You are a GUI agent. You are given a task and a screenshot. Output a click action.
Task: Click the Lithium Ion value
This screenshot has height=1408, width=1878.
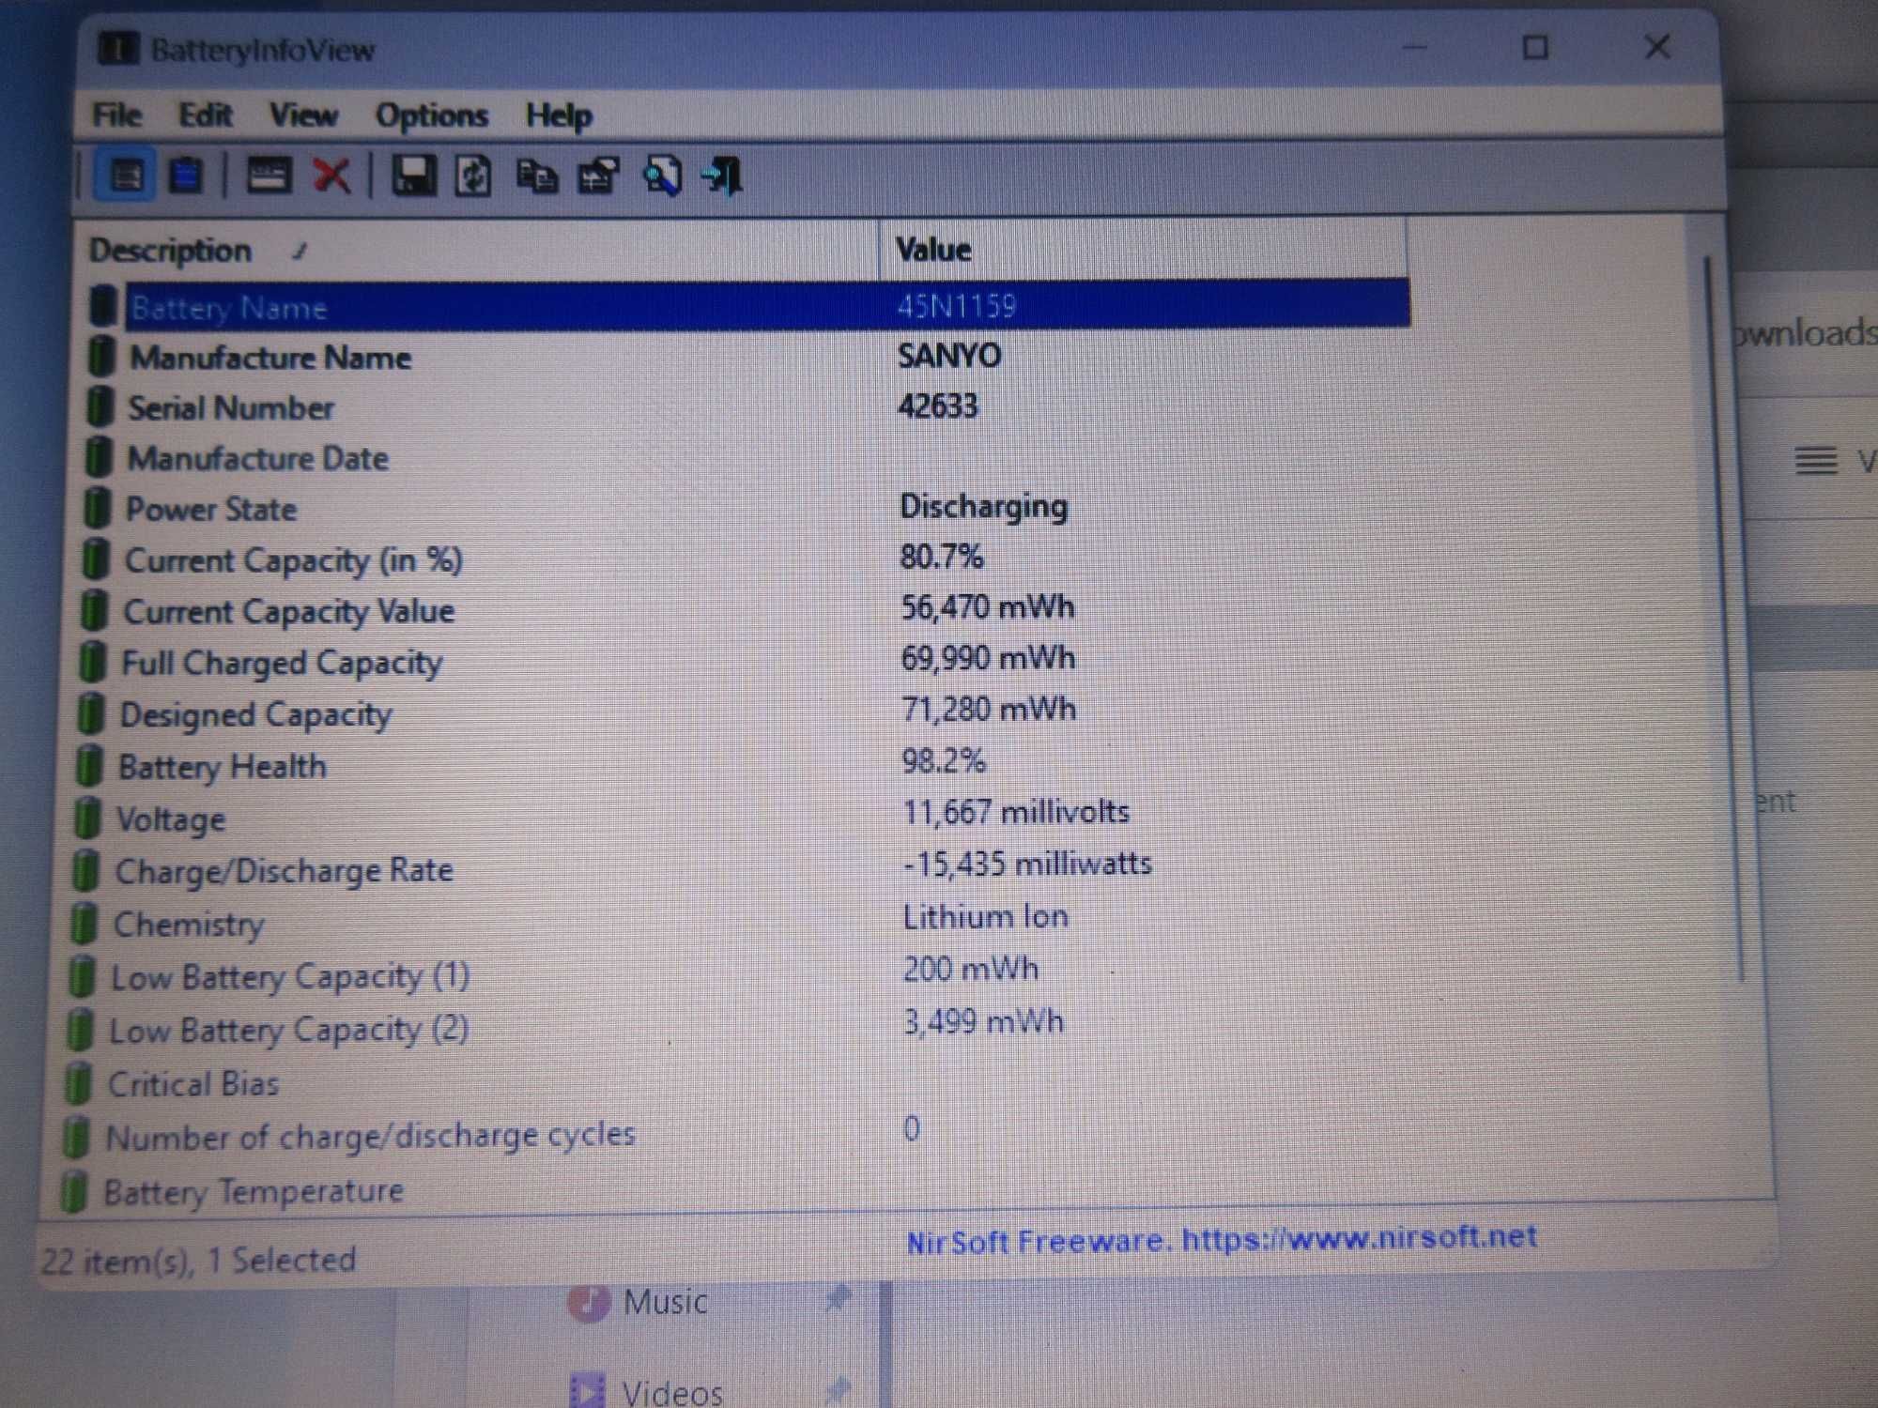pyautogui.click(x=986, y=916)
